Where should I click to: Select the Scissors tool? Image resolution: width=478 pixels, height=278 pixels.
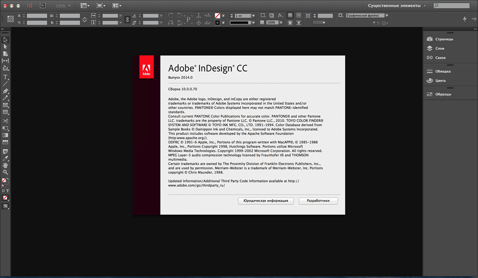(x=6, y=121)
